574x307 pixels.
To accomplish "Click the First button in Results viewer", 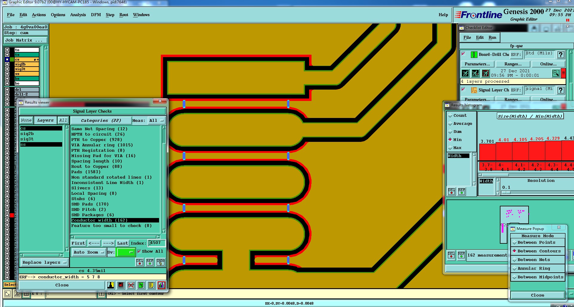I will (x=78, y=243).
